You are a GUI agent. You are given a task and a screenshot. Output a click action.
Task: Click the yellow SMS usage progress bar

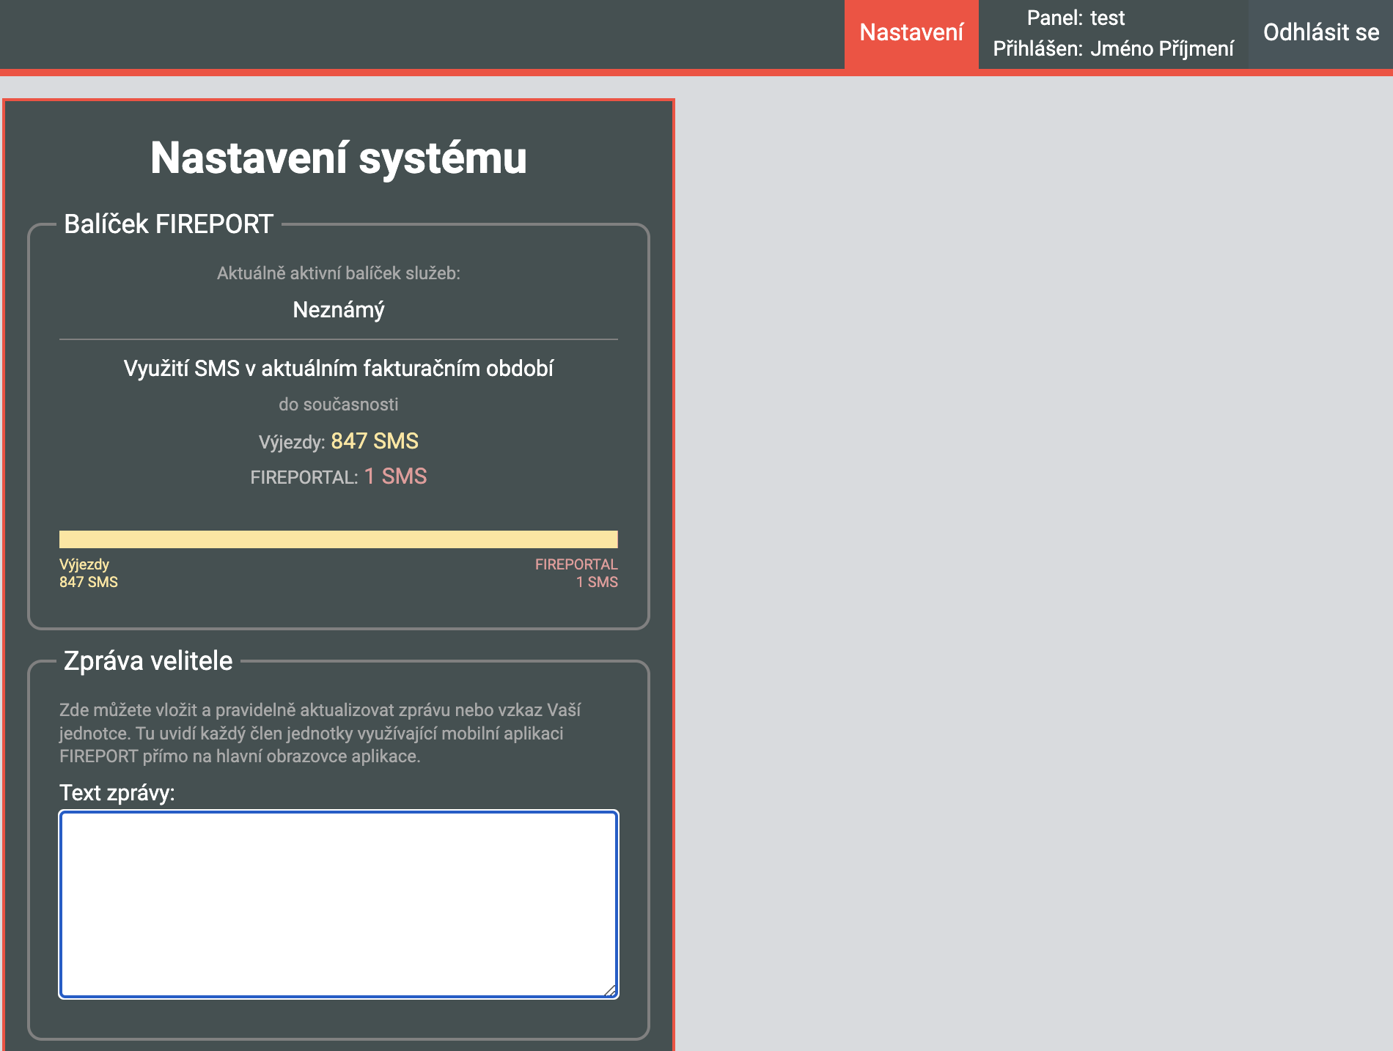pyautogui.click(x=338, y=539)
